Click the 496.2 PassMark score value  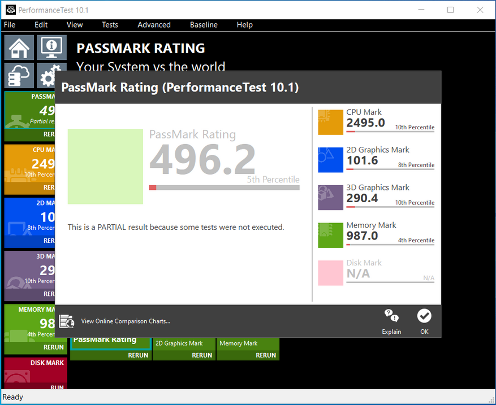coord(202,159)
